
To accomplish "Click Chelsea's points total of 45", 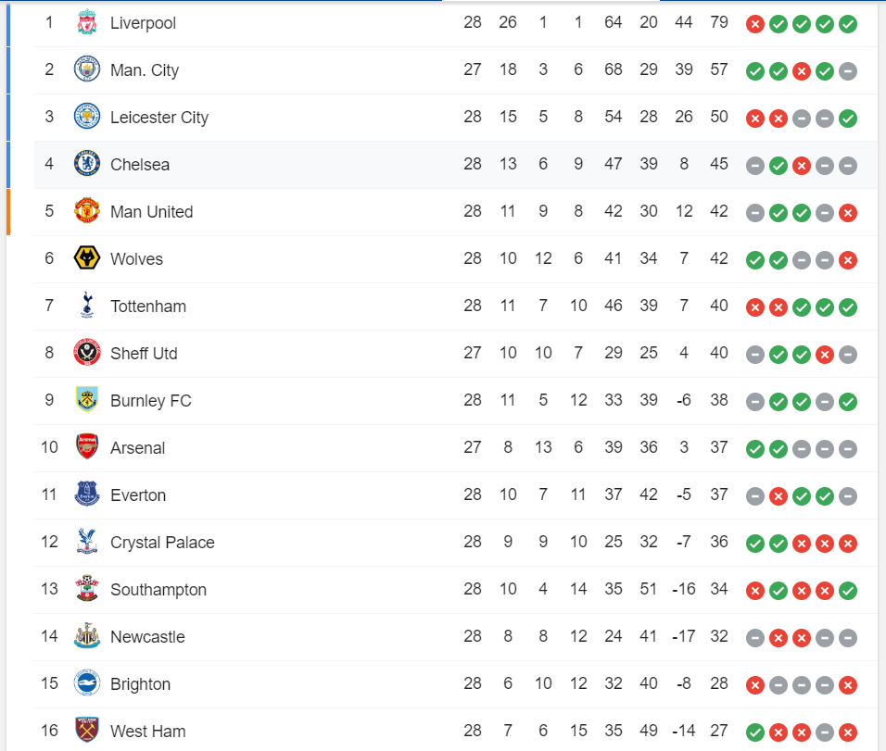I will point(719,164).
